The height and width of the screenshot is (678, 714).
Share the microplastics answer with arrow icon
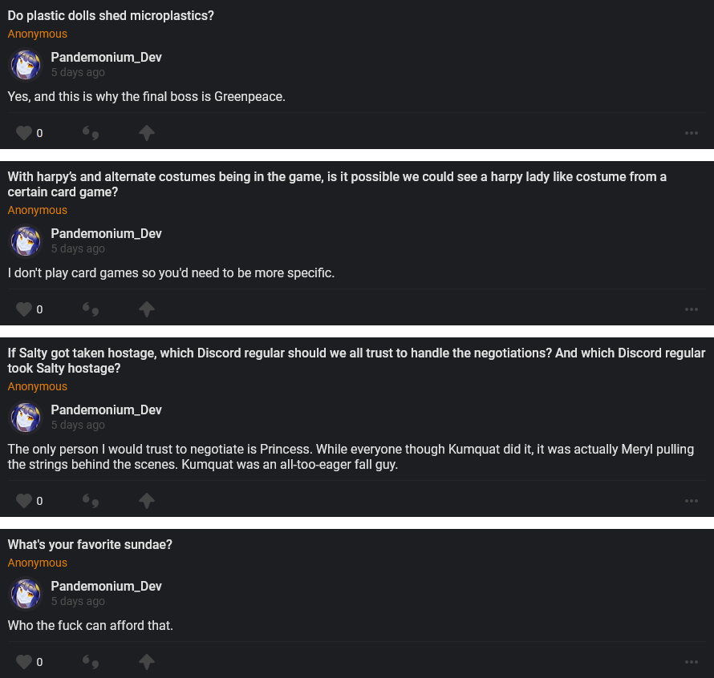coord(146,133)
